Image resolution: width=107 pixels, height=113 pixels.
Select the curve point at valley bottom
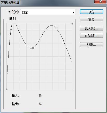[x=33, y=48]
